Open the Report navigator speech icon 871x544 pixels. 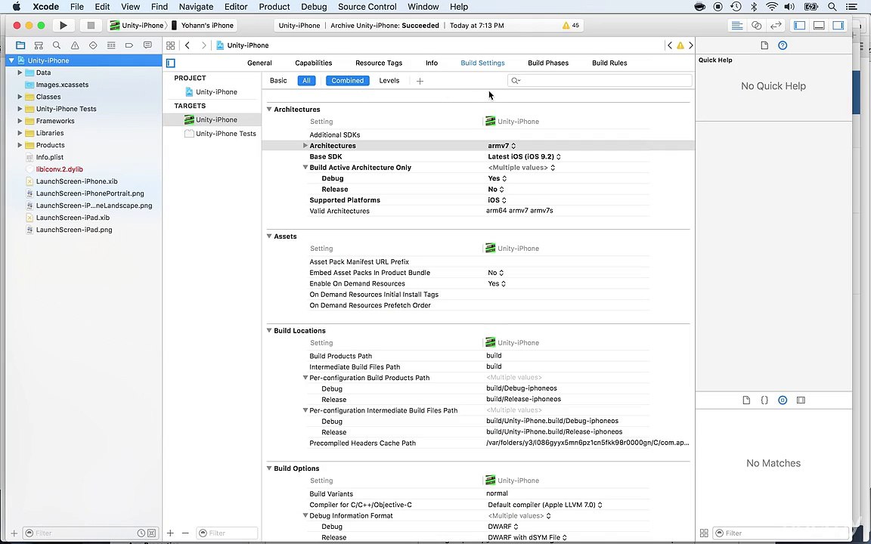(147, 45)
